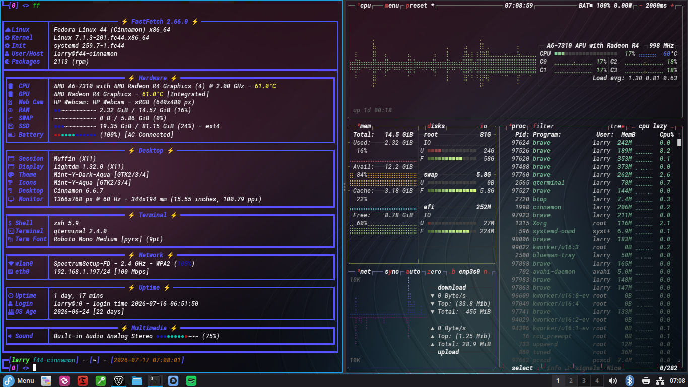Image resolution: width=688 pixels, height=387 pixels.
Task: Click the Cinnamon 6.6.7 desktop value
Action: 79,191
